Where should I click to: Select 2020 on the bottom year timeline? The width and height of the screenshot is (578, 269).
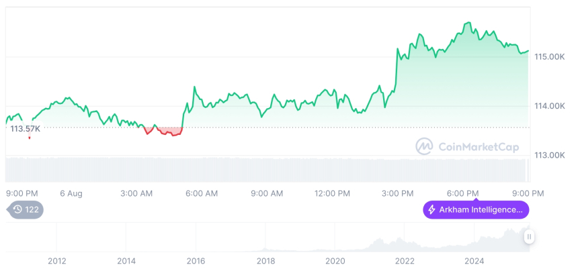335,260
